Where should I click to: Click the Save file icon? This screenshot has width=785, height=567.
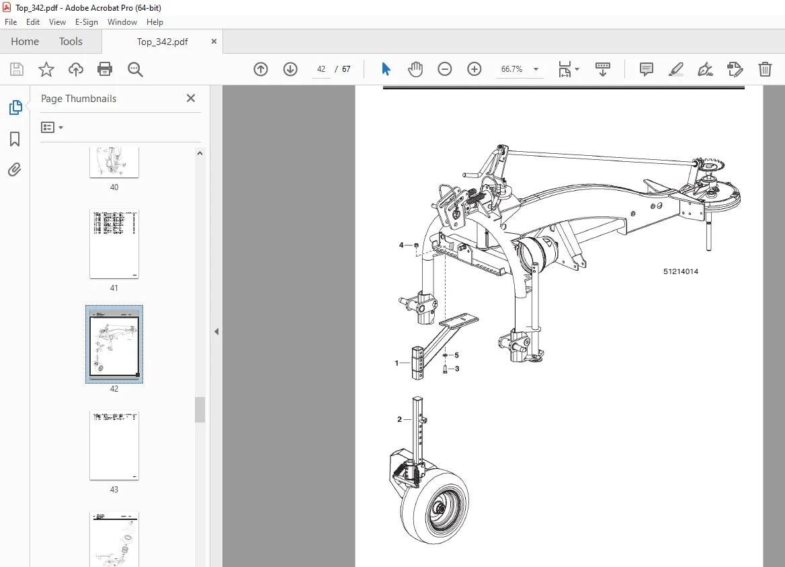(17, 69)
